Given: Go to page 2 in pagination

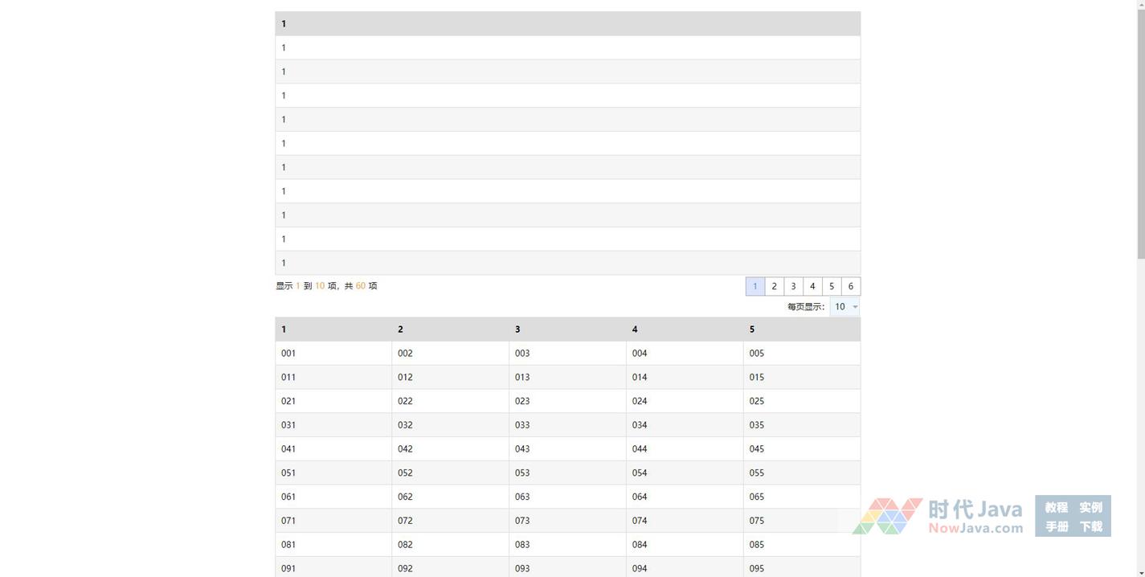Looking at the screenshot, I should pyautogui.click(x=774, y=286).
